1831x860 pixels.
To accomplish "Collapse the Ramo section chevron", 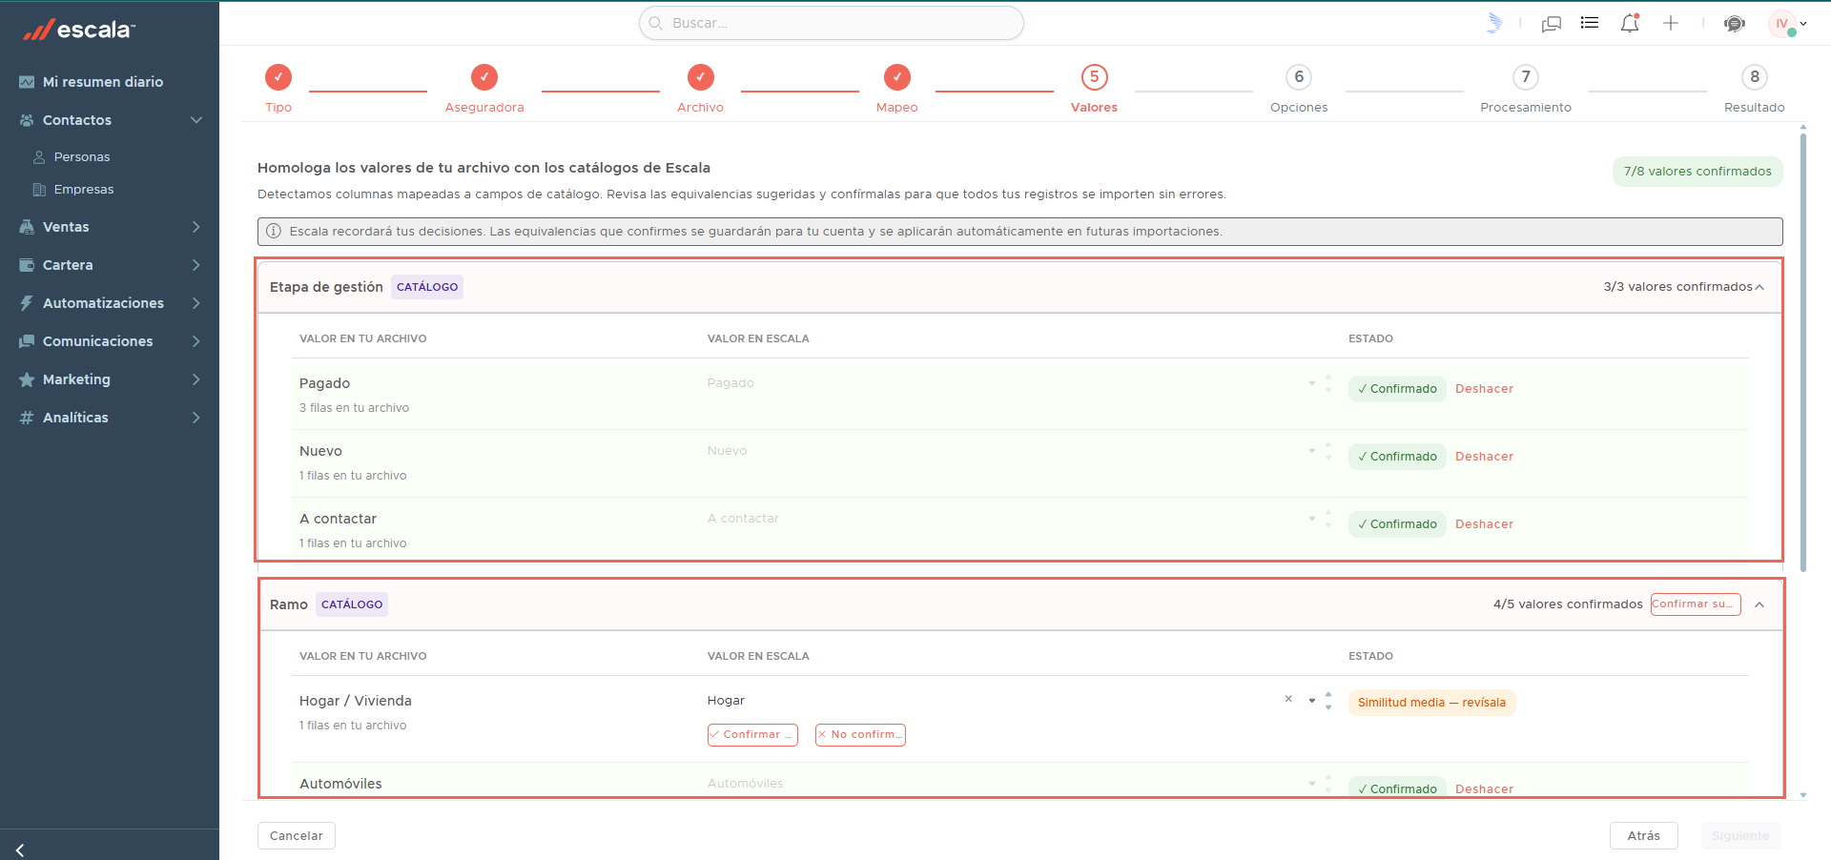I will click(1759, 604).
